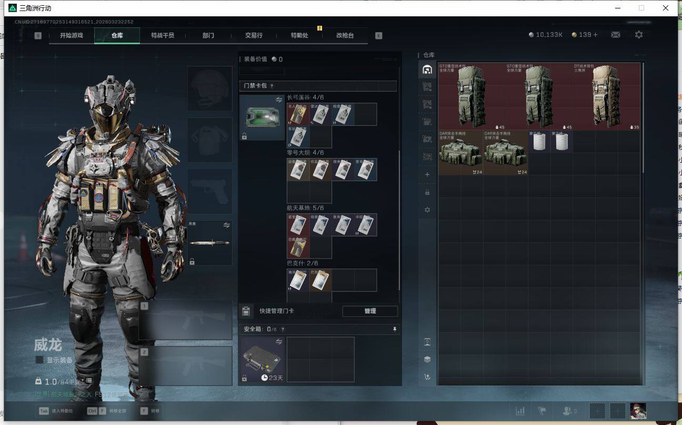Click the 转移全部 shortcut button

coord(106,411)
